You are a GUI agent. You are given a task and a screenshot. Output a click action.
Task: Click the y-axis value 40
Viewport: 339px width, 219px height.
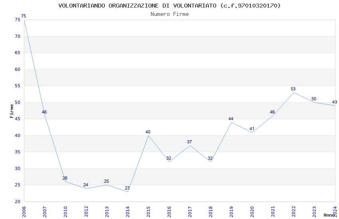click(x=18, y=135)
